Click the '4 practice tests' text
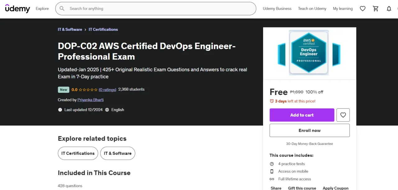This screenshot has width=398, height=190. point(292,164)
